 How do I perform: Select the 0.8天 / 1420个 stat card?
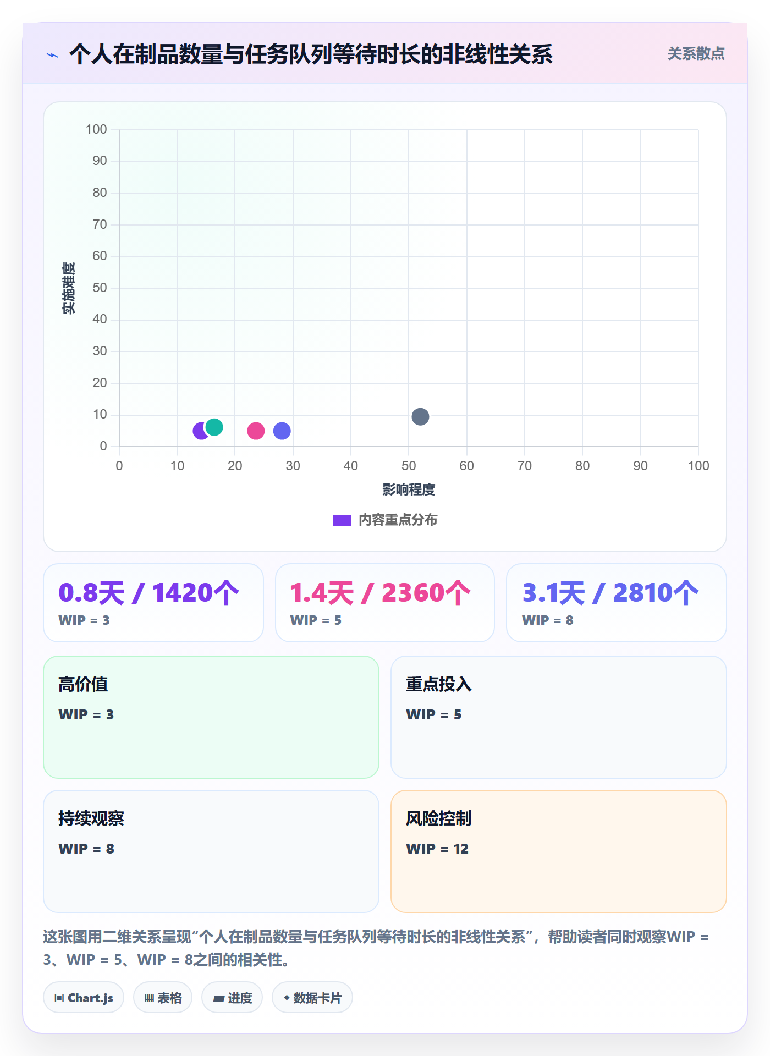click(153, 602)
